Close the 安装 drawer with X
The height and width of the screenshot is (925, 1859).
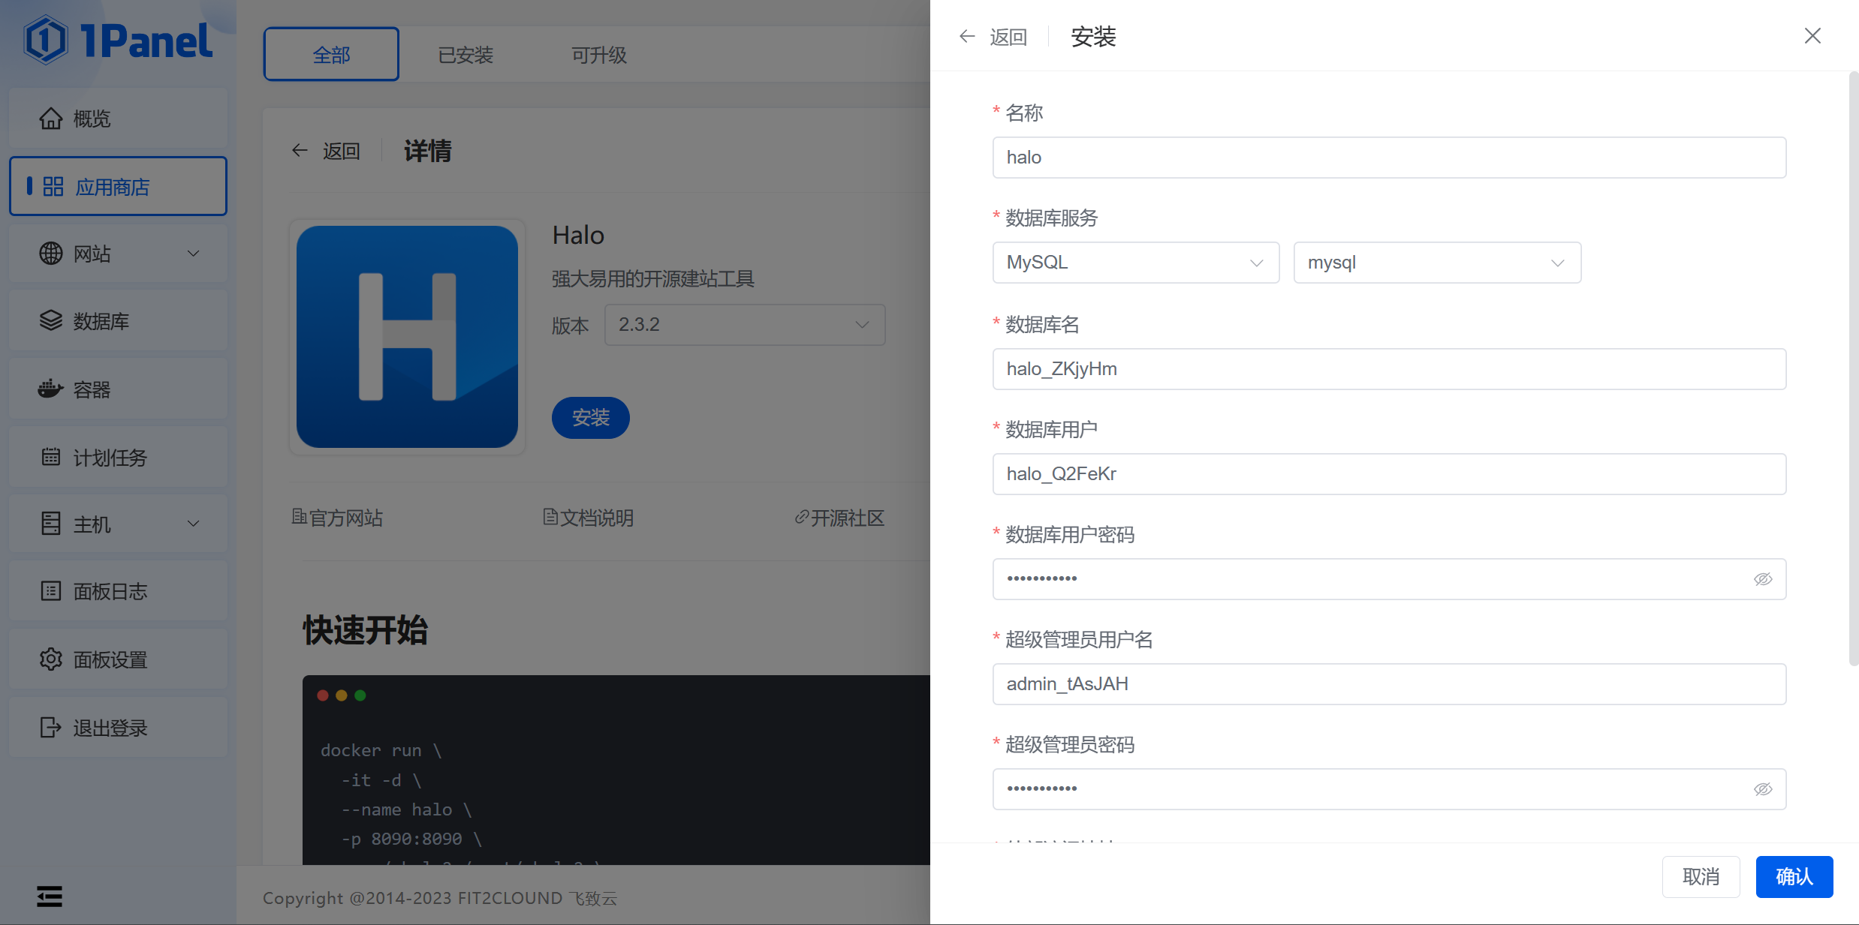1812,36
